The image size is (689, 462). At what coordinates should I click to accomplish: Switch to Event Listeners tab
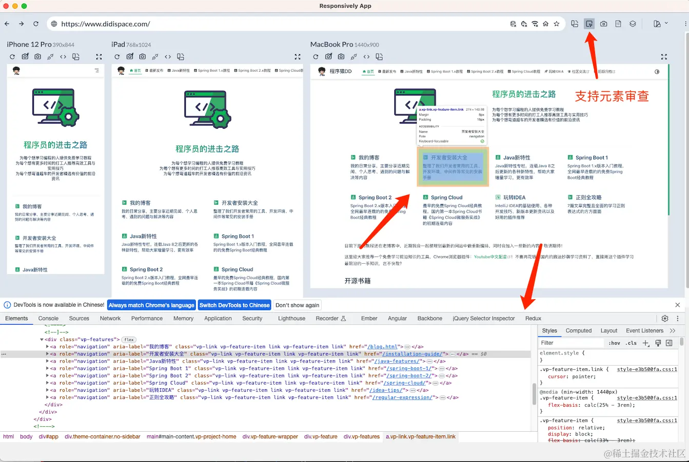(x=644, y=331)
